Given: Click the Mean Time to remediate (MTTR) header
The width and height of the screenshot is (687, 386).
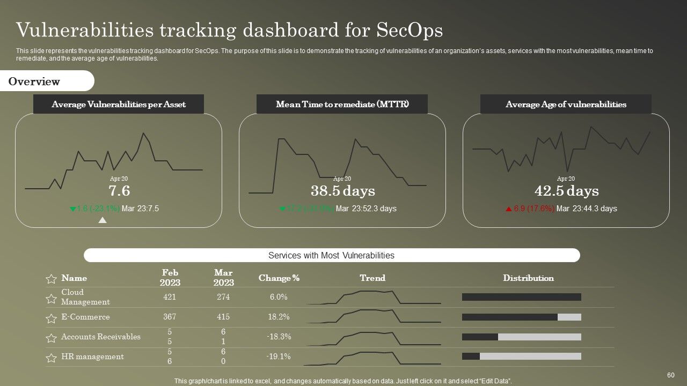Looking at the screenshot, I should 342,104.
